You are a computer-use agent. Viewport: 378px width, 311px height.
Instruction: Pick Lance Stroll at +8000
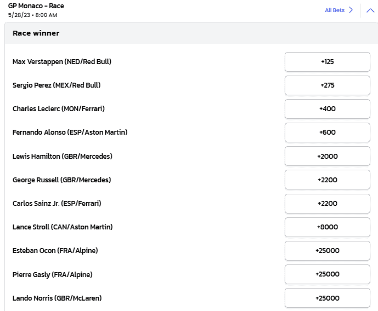tap(327, 227)
